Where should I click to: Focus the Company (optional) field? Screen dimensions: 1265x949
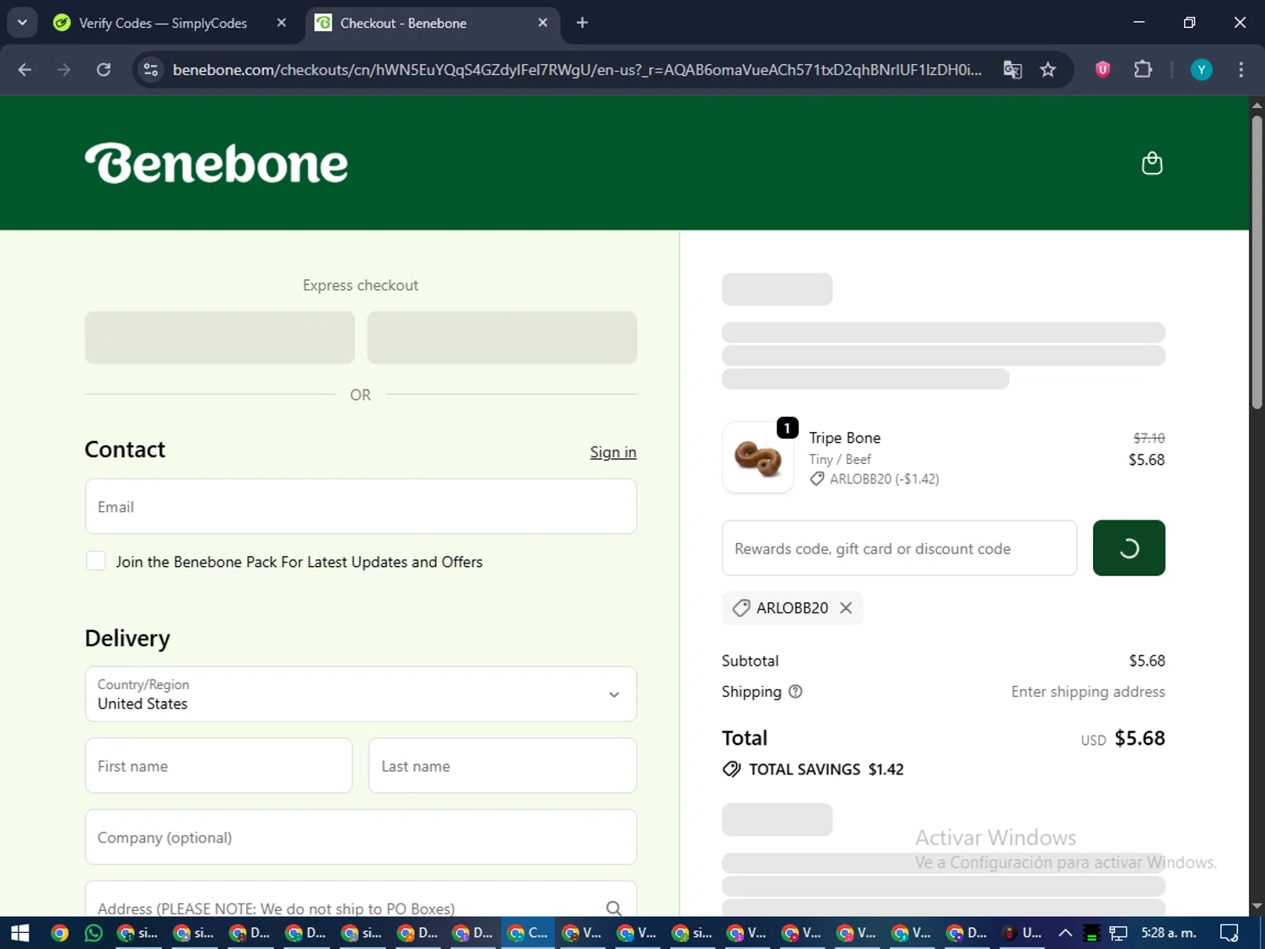[361, 837]
